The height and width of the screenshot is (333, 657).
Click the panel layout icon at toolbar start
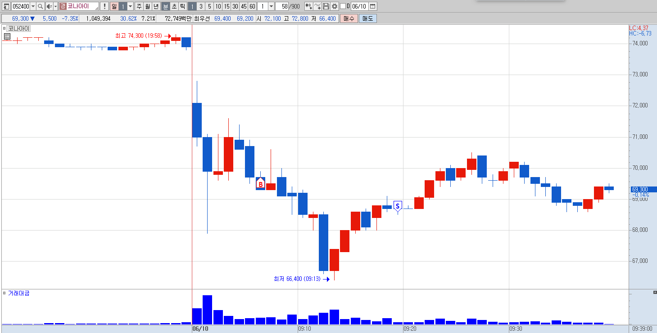[x=6, y=6]
